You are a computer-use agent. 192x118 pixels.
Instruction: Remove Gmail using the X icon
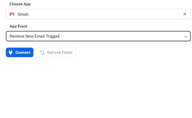click(x=185, y=14)
